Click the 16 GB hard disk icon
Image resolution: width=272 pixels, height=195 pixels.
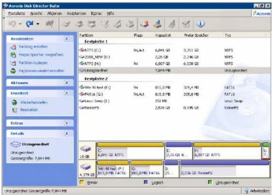85,149
